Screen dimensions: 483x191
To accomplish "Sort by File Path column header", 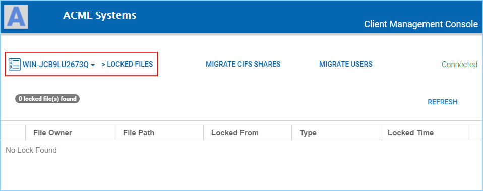I will point(159,133).
